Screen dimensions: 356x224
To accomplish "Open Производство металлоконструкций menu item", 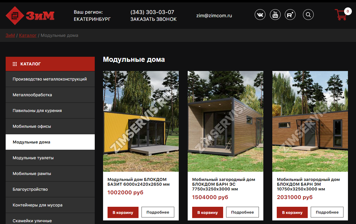I will click(50, 79).
